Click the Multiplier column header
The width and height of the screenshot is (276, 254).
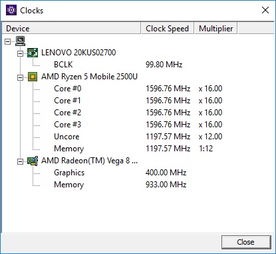pyautogui.click(x=216, y=28)
